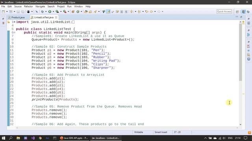Image resolution: width=252 pixels, height=141 pixels.
Task: Open the Java SDK API.pptx taskbar item
Action: tap(74, 138)
